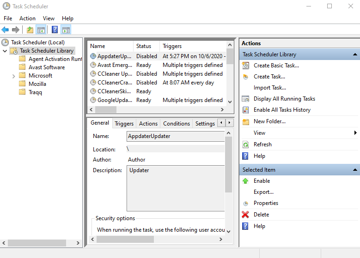Collapse the Task Scheduler Library tree node
This screenshot has height=258, width=360.
5,51
